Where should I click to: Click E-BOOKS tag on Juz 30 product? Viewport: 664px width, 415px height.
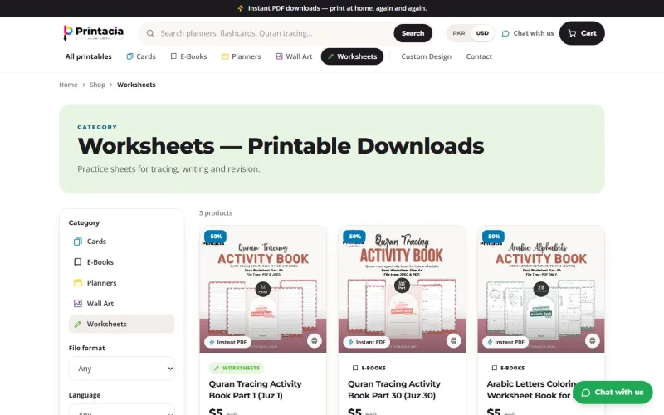[369, 368]
